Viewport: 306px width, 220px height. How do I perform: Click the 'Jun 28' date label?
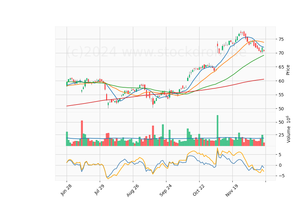click(66, 190)
